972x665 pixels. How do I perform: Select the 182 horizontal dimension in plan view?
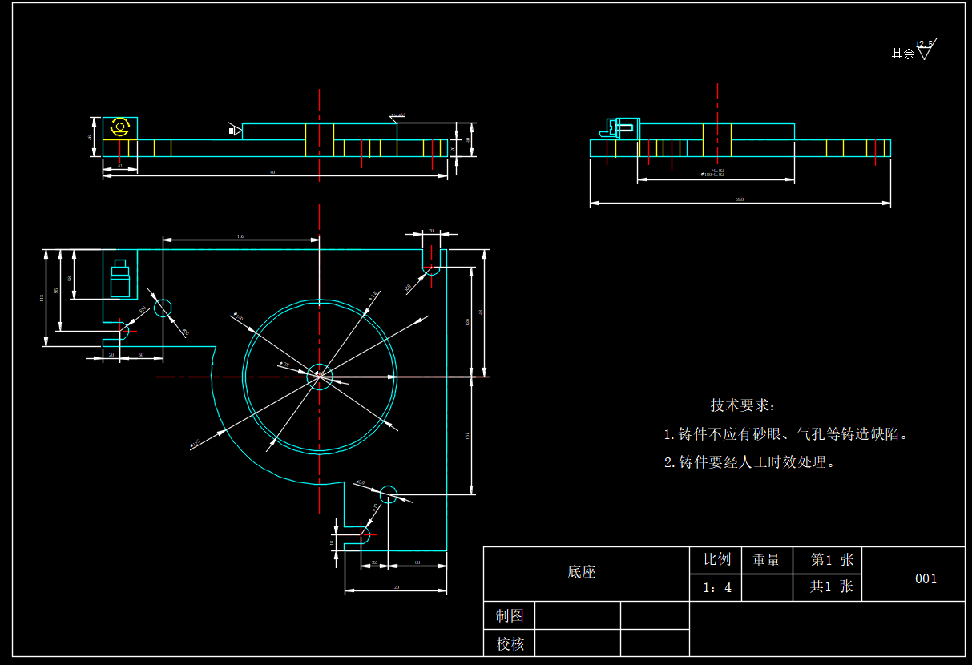[x=240, y=237]
